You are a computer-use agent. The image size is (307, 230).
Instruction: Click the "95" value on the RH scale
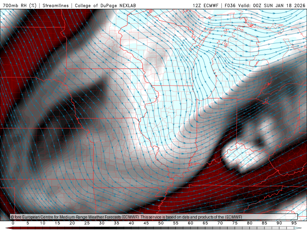click(x=294, y=223)
